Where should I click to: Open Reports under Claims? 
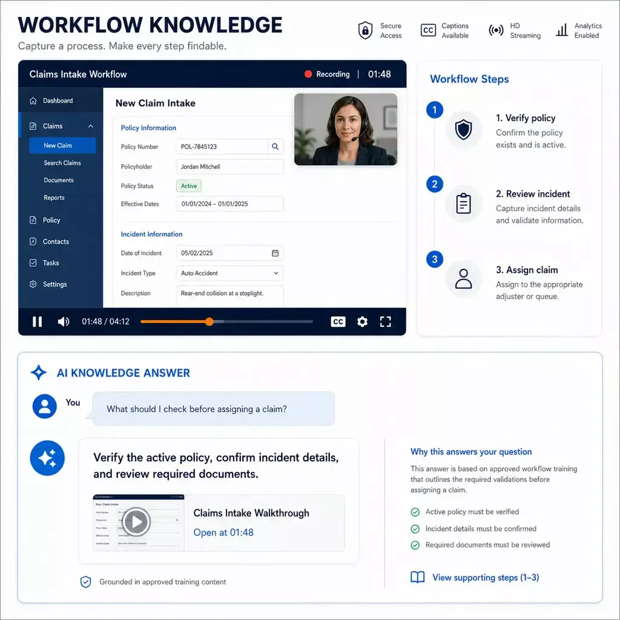54,198
